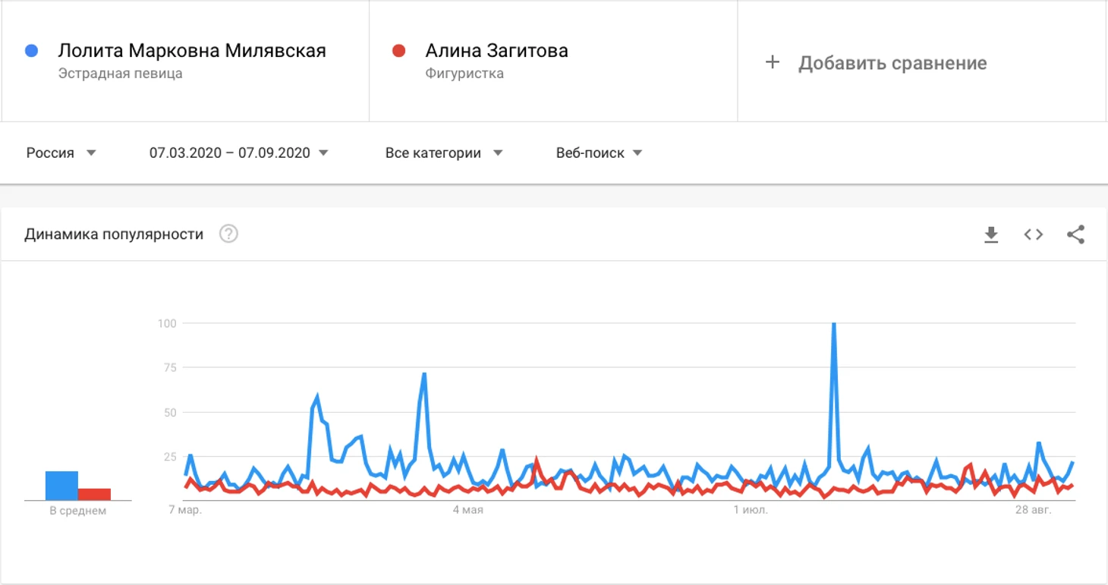Edit the Алина Загитова search term
Viewport: 1108px width, 585px height.
tap(496, 51)
